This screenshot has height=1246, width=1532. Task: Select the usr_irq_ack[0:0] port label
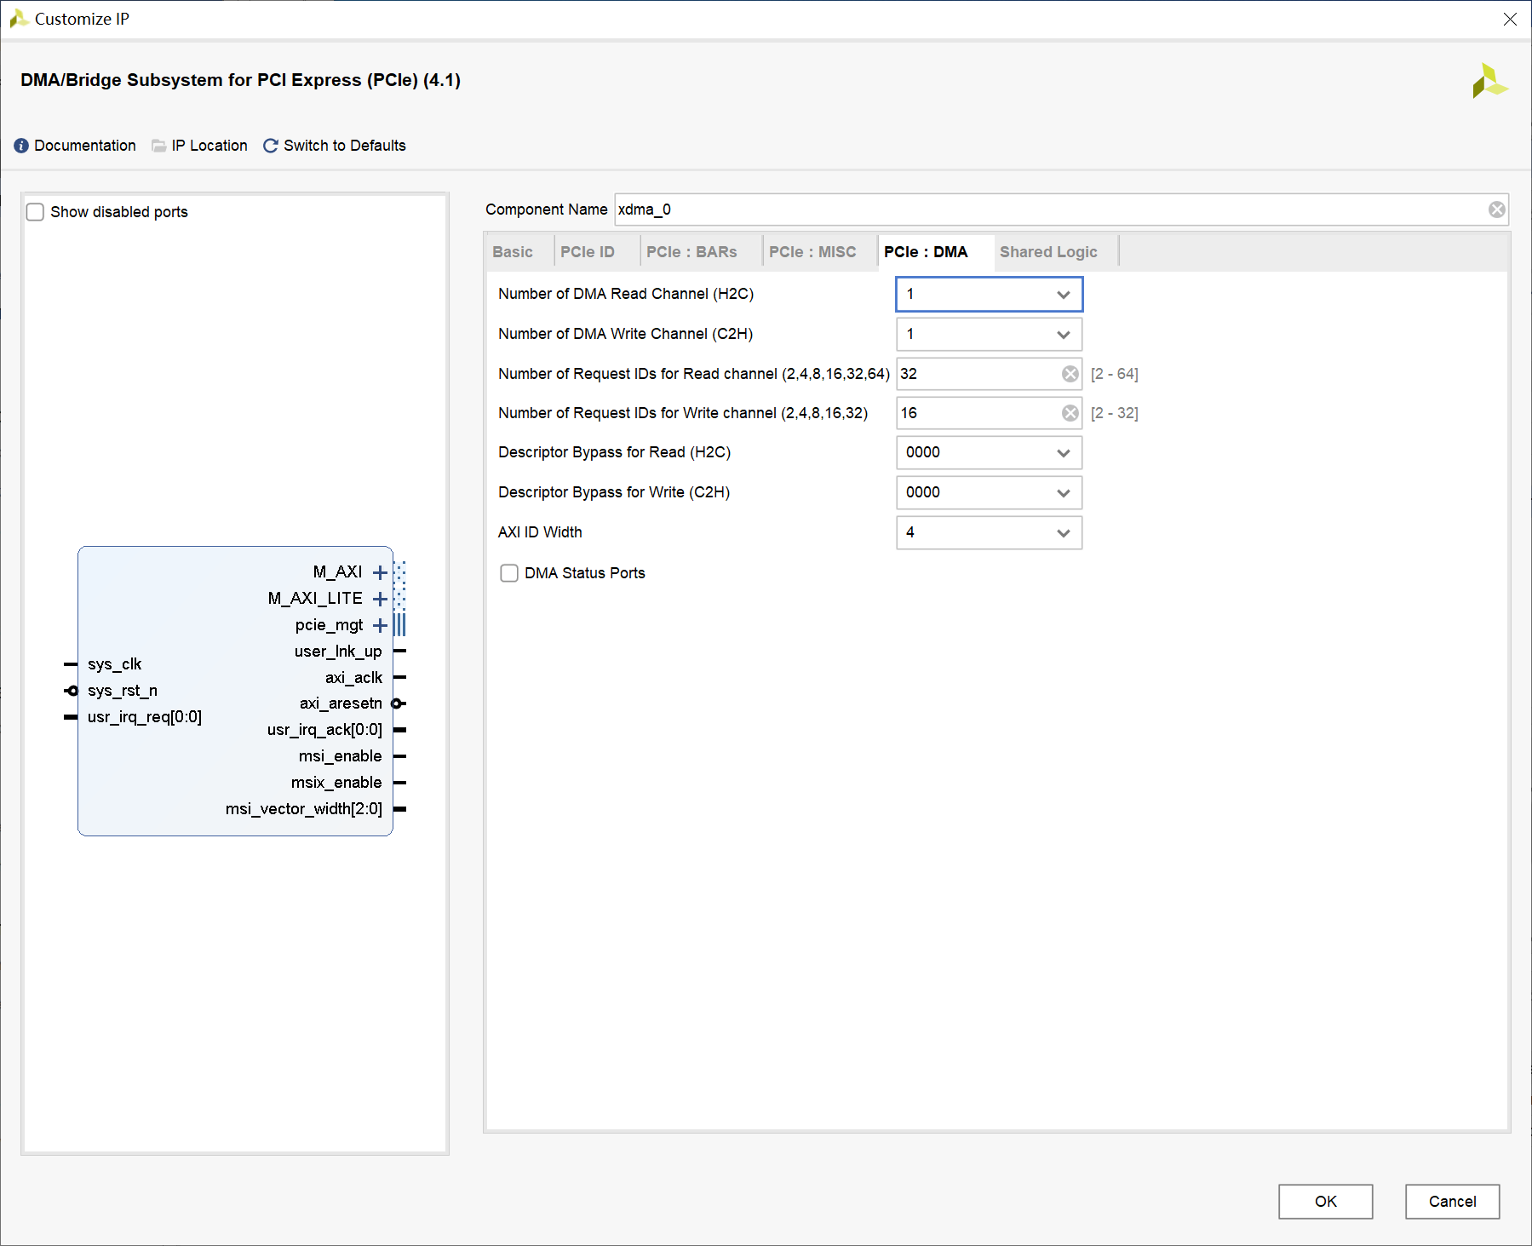[324, 730]
